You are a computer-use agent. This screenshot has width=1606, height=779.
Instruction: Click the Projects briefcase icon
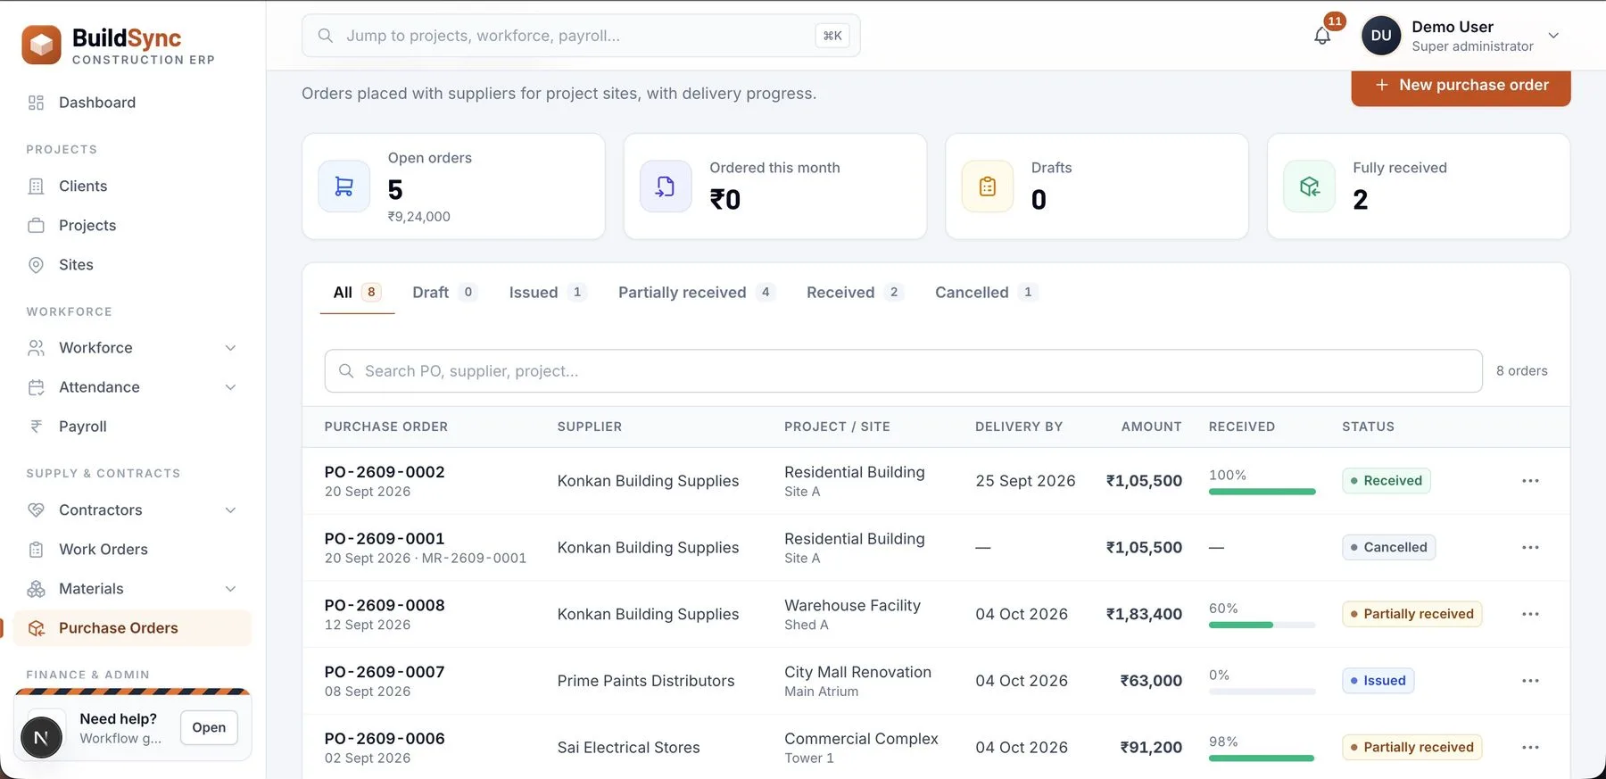(36, 225)
